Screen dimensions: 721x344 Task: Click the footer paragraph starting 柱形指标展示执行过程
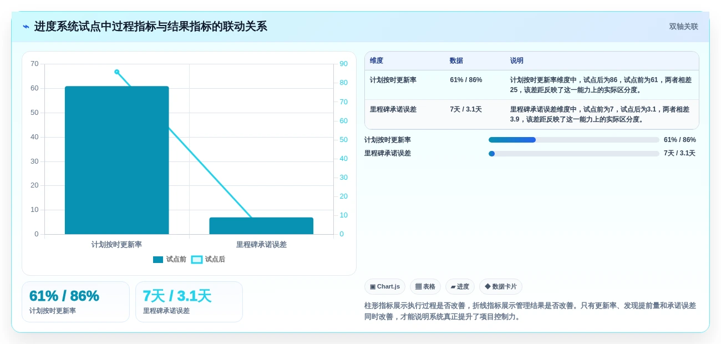tap(530, 311)
